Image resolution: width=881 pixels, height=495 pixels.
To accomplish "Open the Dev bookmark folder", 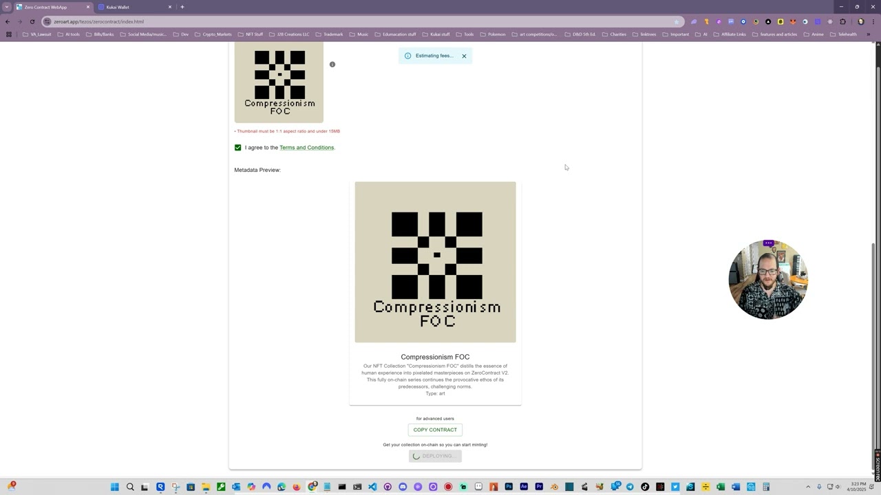I will (x=181, y=34).
